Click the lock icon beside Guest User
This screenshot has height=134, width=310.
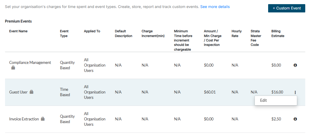pyautogui.click(x=31, y=92)
